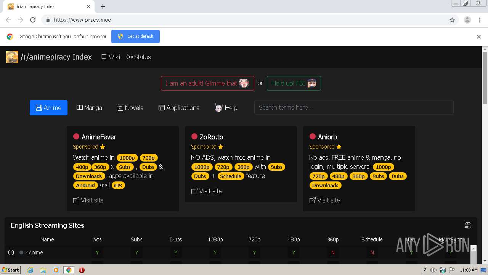488x275 pixels.
Task: Switch to the Manga tab
Action: click(x=89, y=108)
